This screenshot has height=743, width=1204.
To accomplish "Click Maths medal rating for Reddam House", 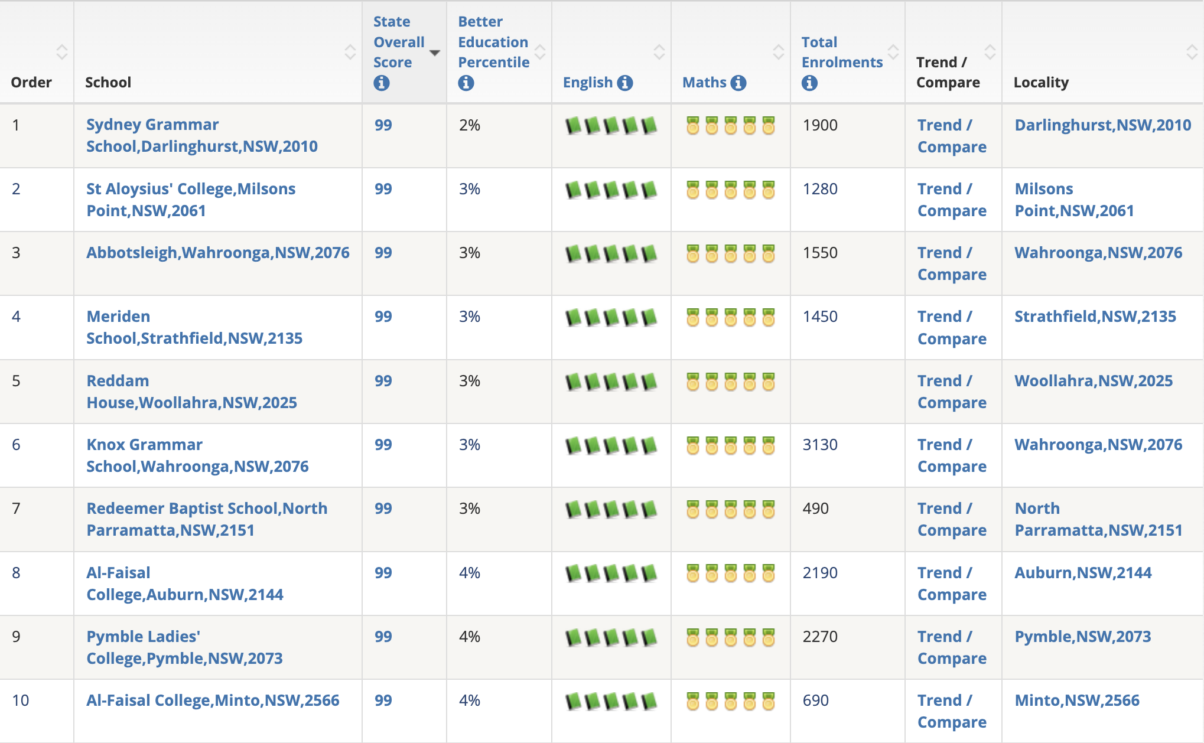I will point(731,382).
